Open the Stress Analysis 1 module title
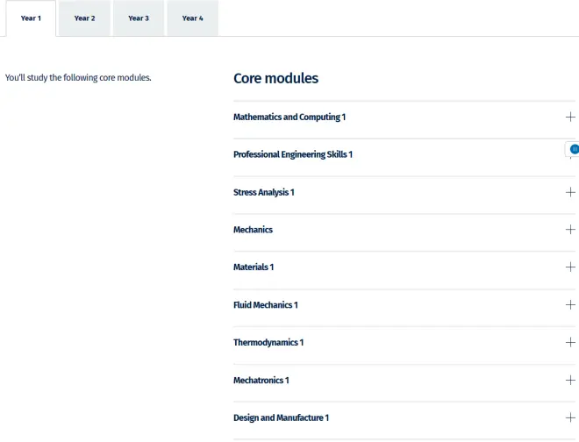 point(263,192)
